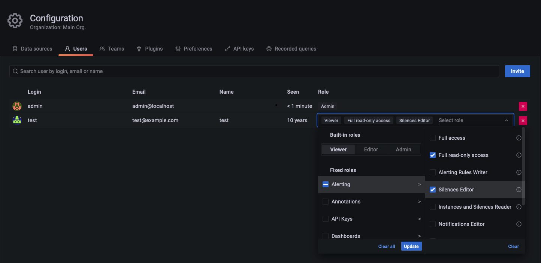Check the Annotations fixed role checkbox

[325, 202]
